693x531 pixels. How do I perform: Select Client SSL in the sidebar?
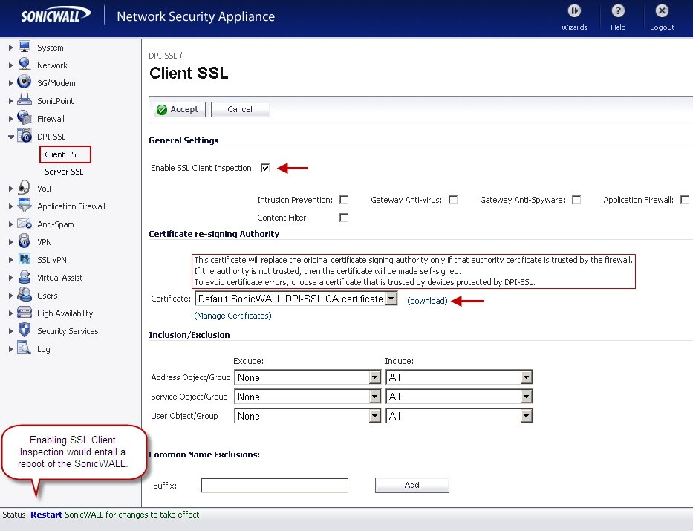point(65,154)
